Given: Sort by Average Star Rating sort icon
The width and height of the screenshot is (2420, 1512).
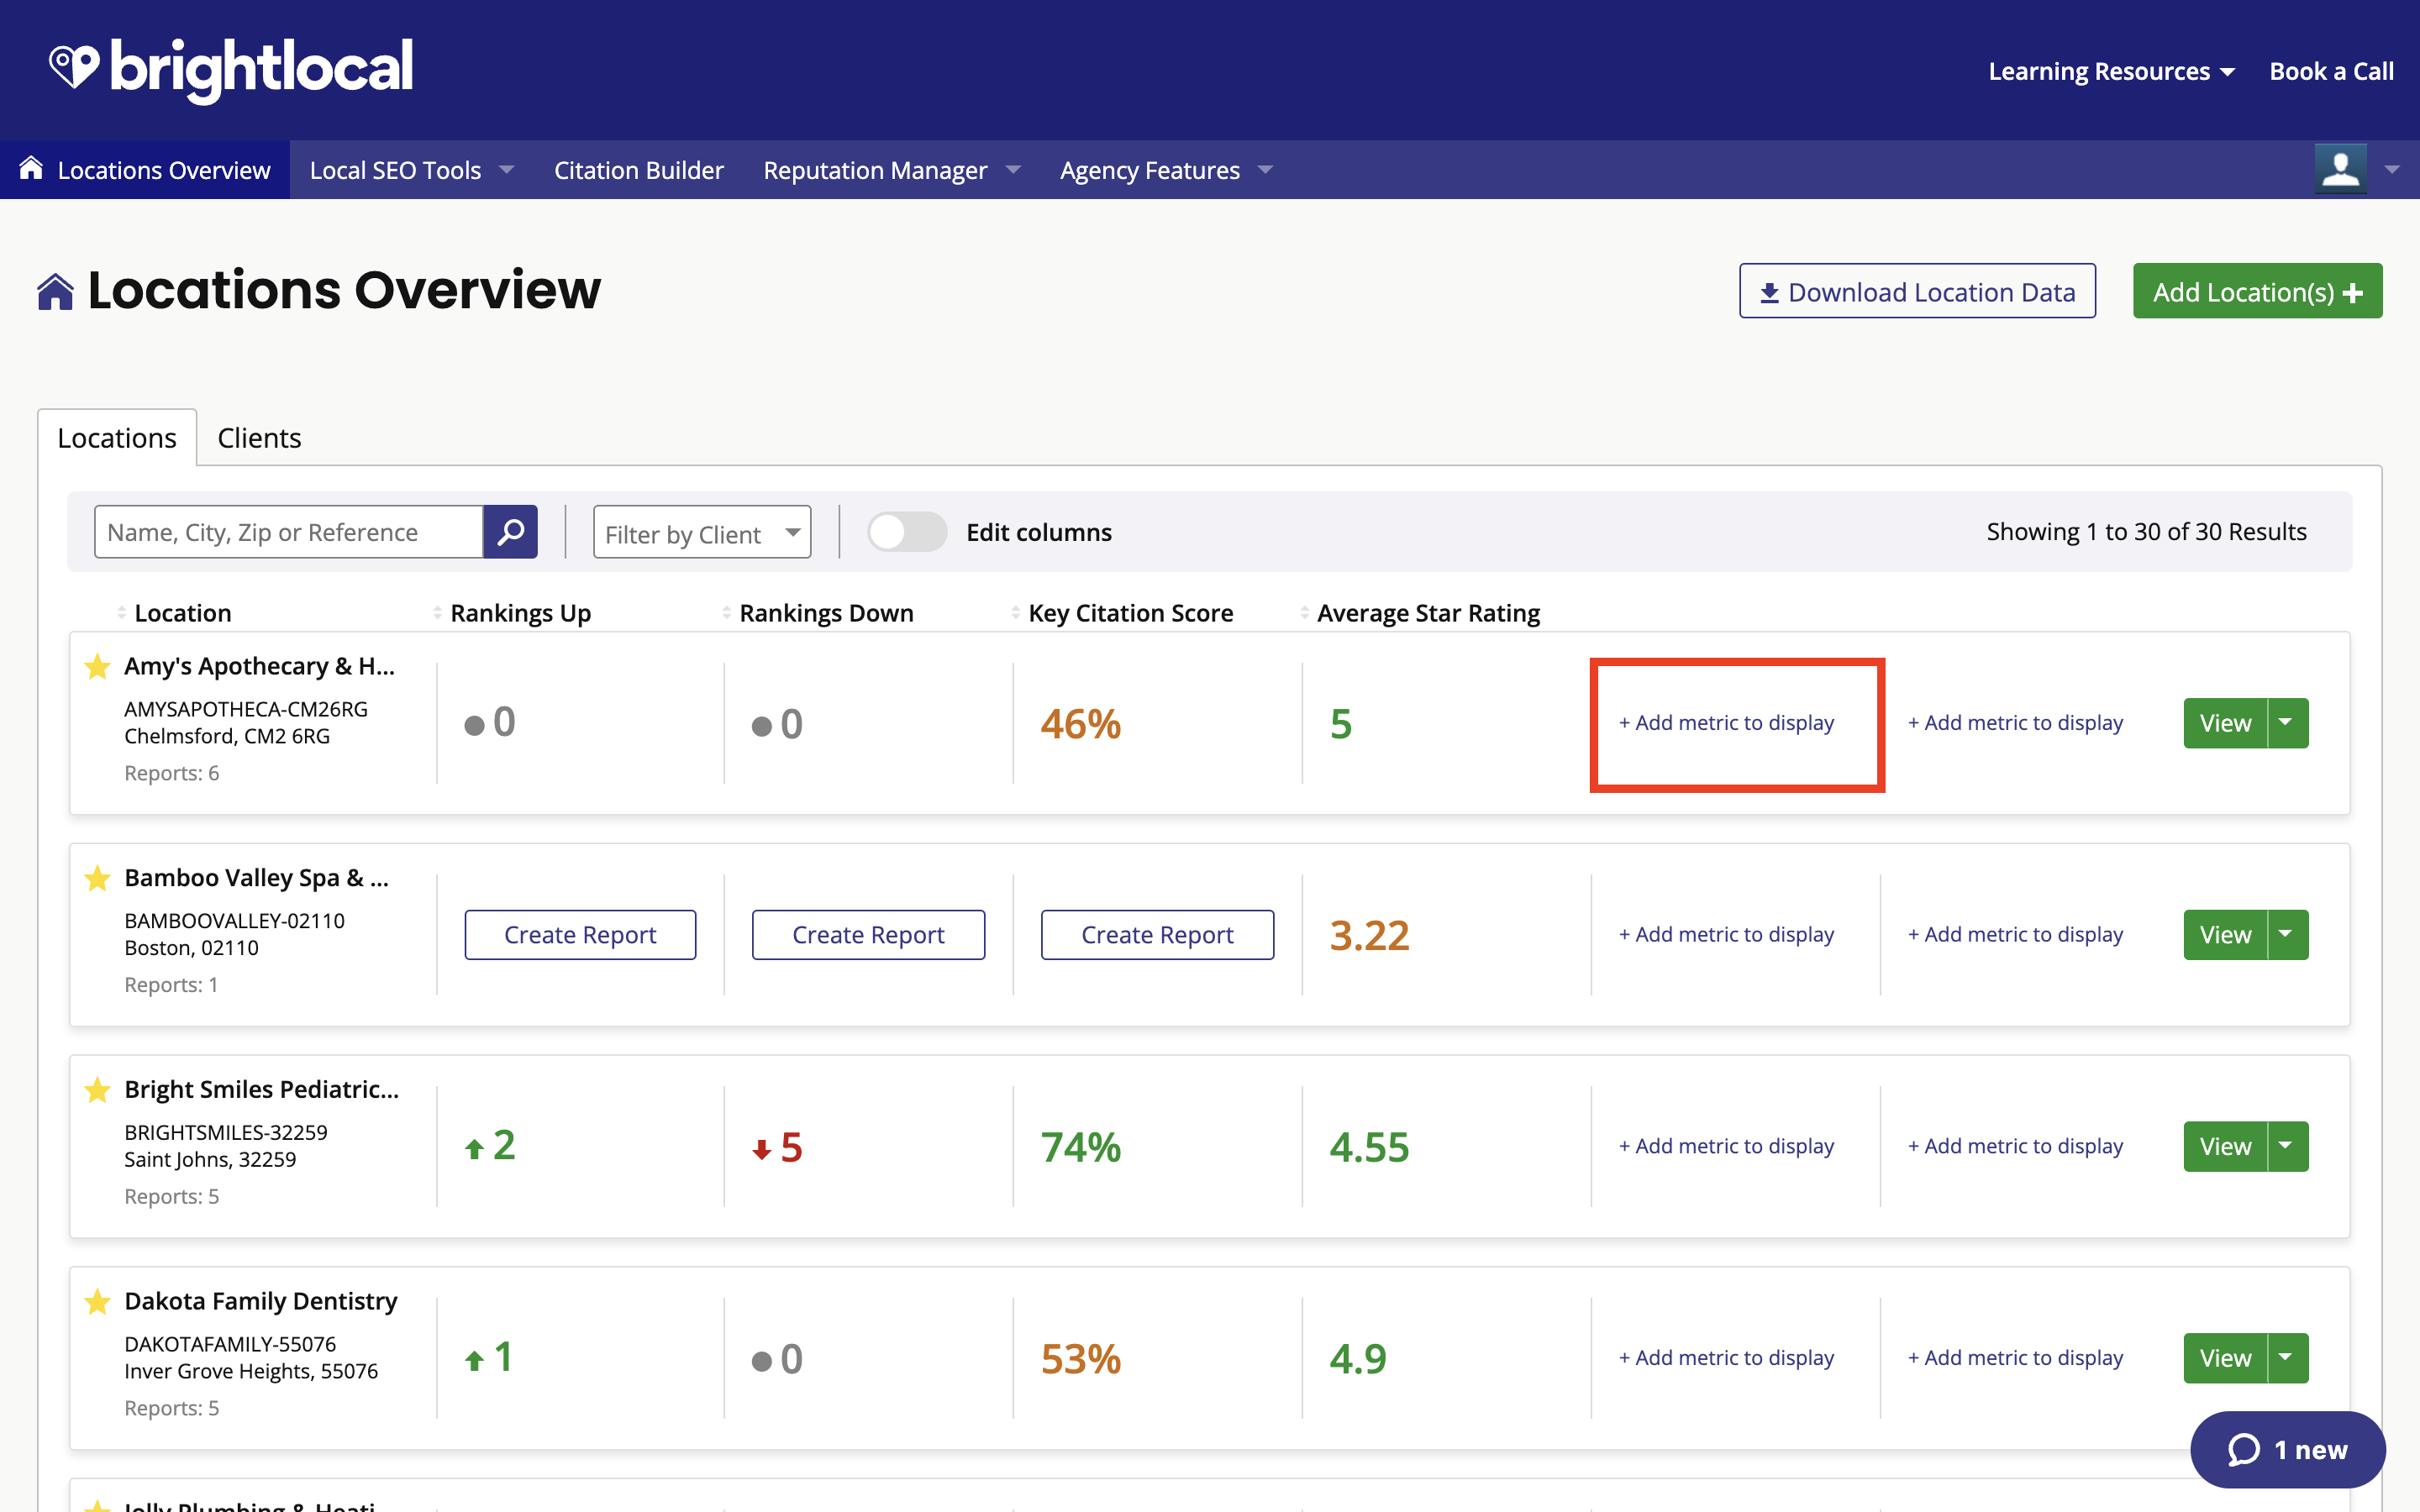Looking at the screenshot, I should coord(1304,613).
